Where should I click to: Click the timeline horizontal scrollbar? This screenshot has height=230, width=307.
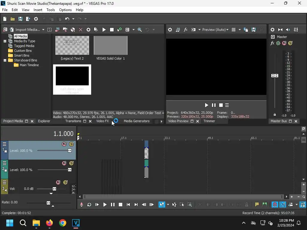(183, 196)
